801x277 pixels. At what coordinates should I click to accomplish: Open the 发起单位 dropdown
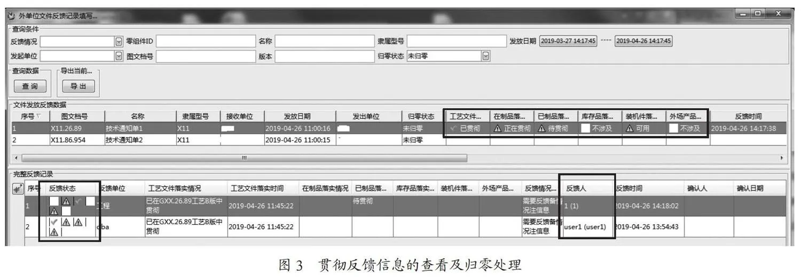tap(119, 56)
